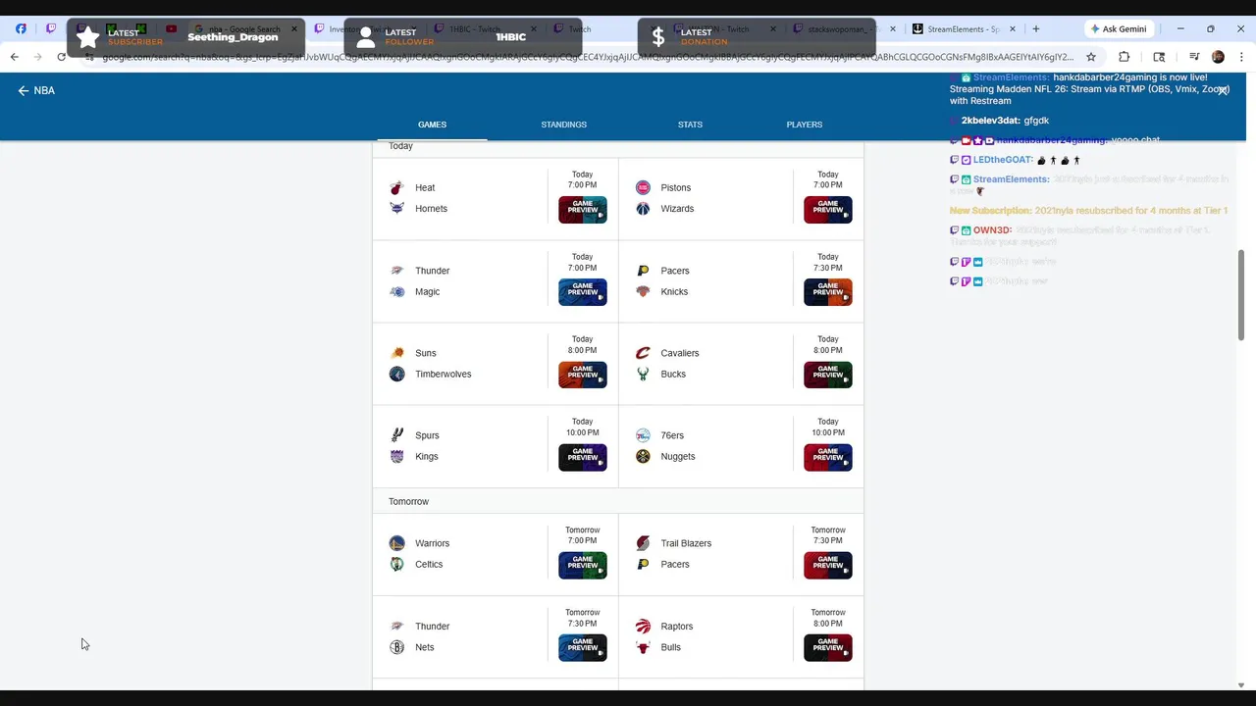Click the Cavaliers team name
The width and height of the screenshot is (1256, 706).
(x=680, y=353)
